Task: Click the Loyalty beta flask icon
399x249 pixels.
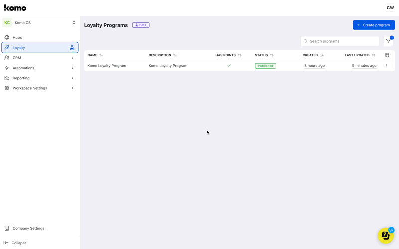Action: point(72,48)
